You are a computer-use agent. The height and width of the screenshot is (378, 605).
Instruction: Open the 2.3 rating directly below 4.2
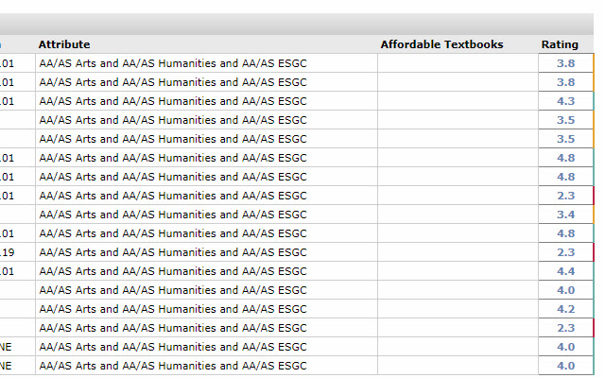(x=566, y=328)
